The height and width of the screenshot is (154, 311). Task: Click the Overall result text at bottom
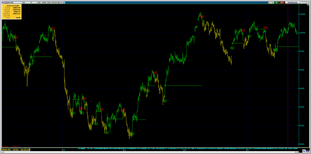pos(11,146)
